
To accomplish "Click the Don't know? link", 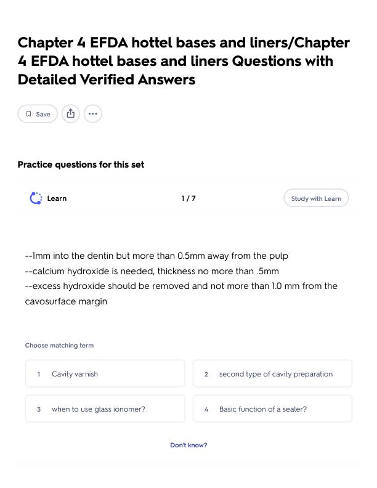I will click(188, 445).
